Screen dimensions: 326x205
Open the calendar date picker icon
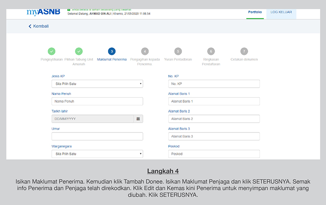(x=138, y=119)
